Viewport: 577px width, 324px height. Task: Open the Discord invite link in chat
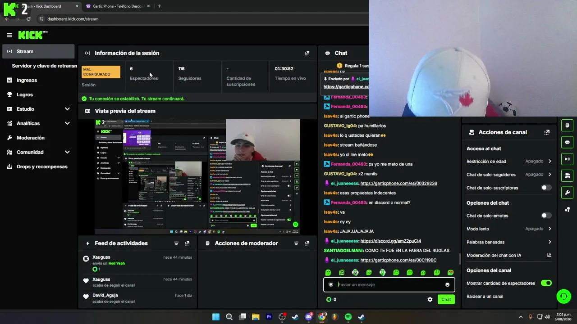click(x=391, y=241)
